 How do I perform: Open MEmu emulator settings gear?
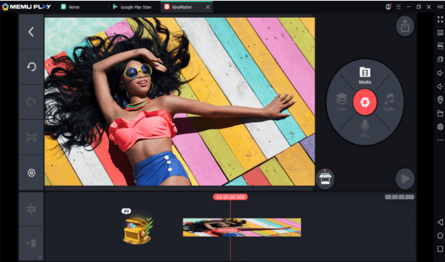pos(440,127)
